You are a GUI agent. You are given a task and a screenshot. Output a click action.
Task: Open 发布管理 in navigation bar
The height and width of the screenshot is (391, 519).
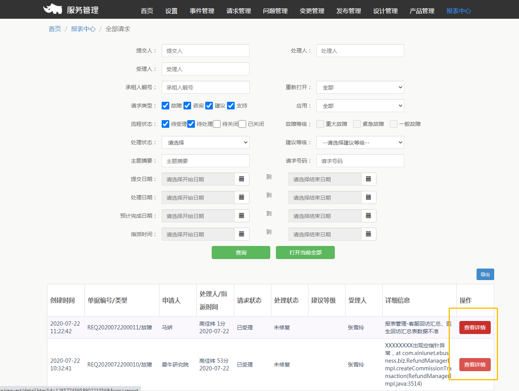pos(349,11)
